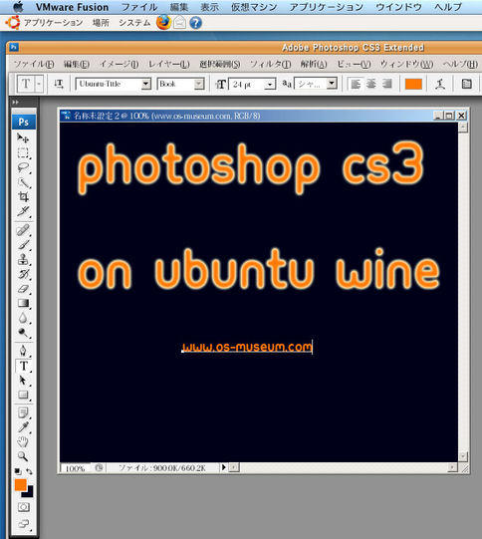This screenshot has width=482, height=539.
Task: Select the Notes tool
Action: click(23, 412)
